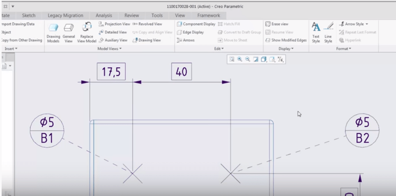The width and height of the screenshot is (396, 196).
Task: Click the Erase view button
Action: (277, 24)
